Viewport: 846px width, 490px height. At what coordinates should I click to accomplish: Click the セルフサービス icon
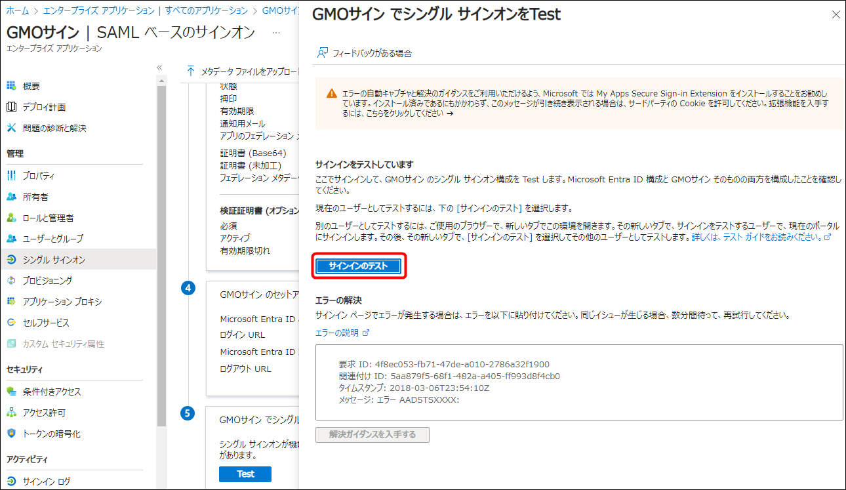[11, 323]
